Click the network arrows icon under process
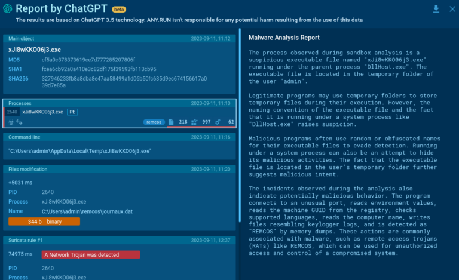The height and width of the screenshot is (280, 459). (x=19, y=122)
